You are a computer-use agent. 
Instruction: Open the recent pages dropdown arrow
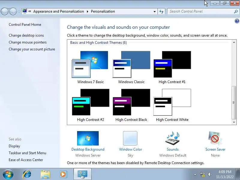tap(19, 11)
